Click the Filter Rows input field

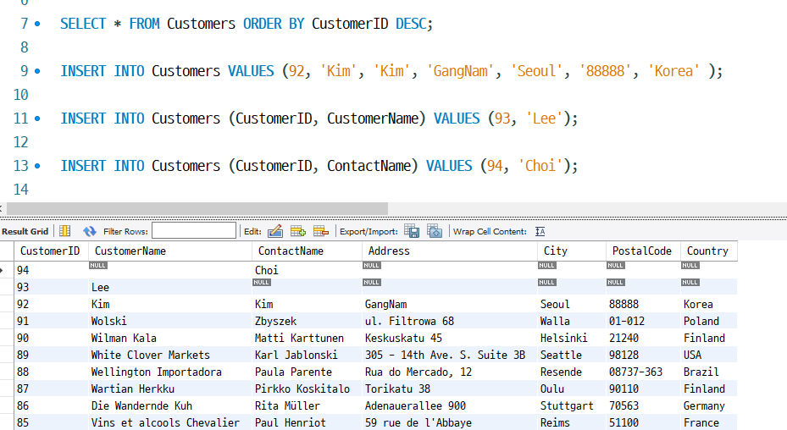pos(194,231)
